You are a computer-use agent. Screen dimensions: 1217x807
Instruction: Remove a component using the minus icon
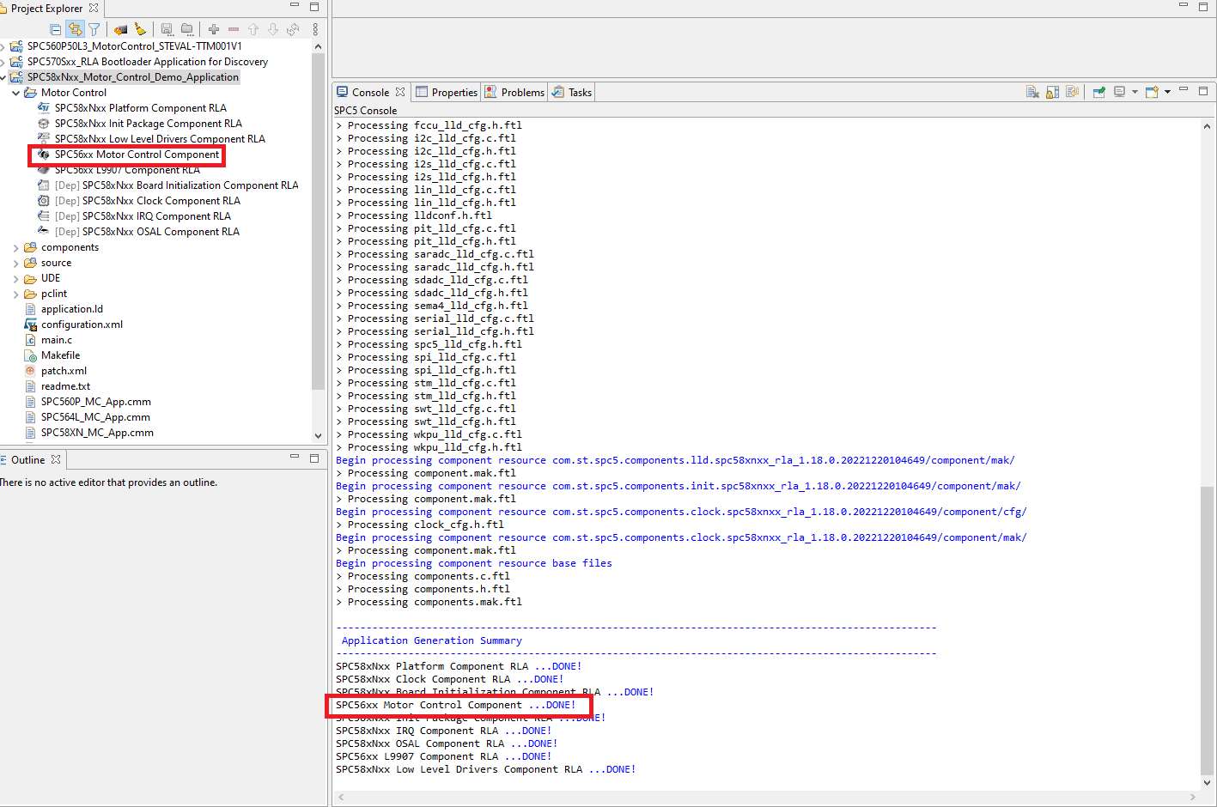232,28
